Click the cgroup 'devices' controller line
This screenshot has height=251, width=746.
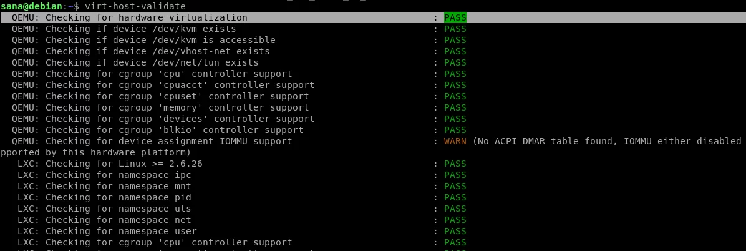pyautogui.click(x=163, y=119)
